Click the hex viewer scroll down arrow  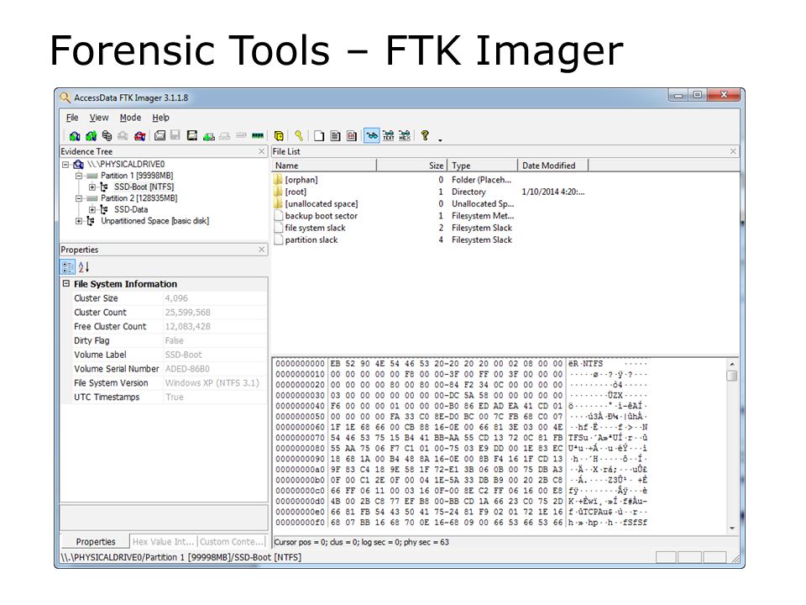[732, 529]
